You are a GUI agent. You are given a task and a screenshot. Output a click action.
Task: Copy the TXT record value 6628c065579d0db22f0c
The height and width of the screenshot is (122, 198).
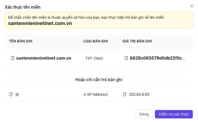[x=126, y=58]
